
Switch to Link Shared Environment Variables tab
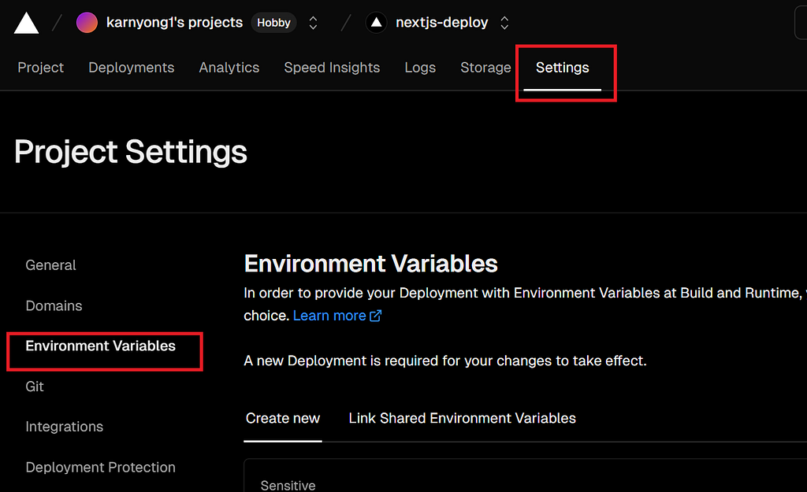[462, 419]
